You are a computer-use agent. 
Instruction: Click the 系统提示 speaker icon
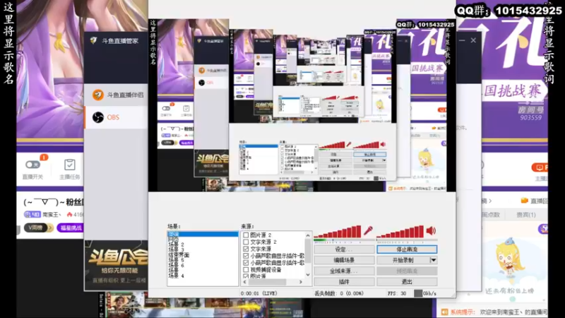point(445,312)
